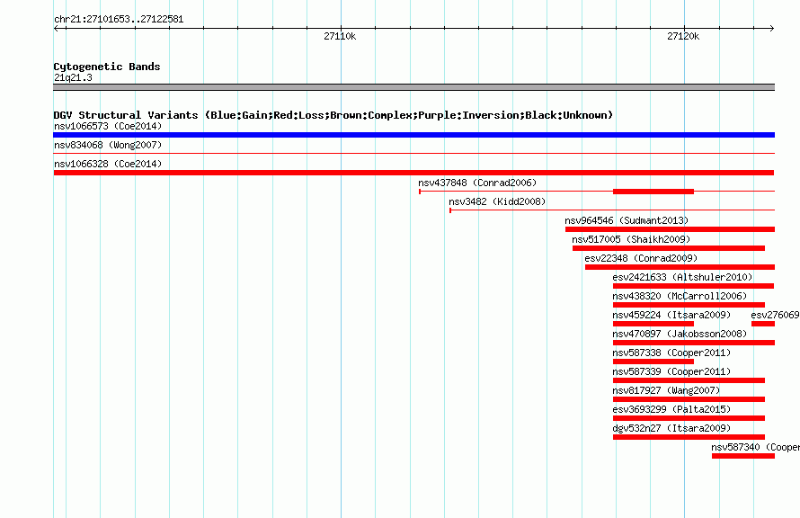Click the esv3693299 (Palta2015) label
Screen dimensions: 800x518
pos(671,409)
